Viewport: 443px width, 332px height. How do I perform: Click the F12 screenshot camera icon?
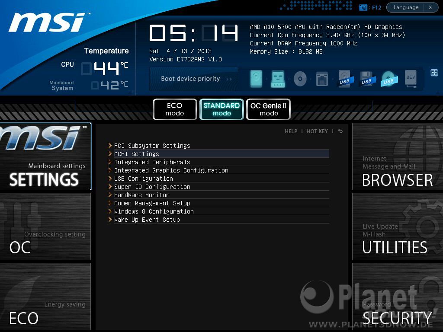point(363,7)
